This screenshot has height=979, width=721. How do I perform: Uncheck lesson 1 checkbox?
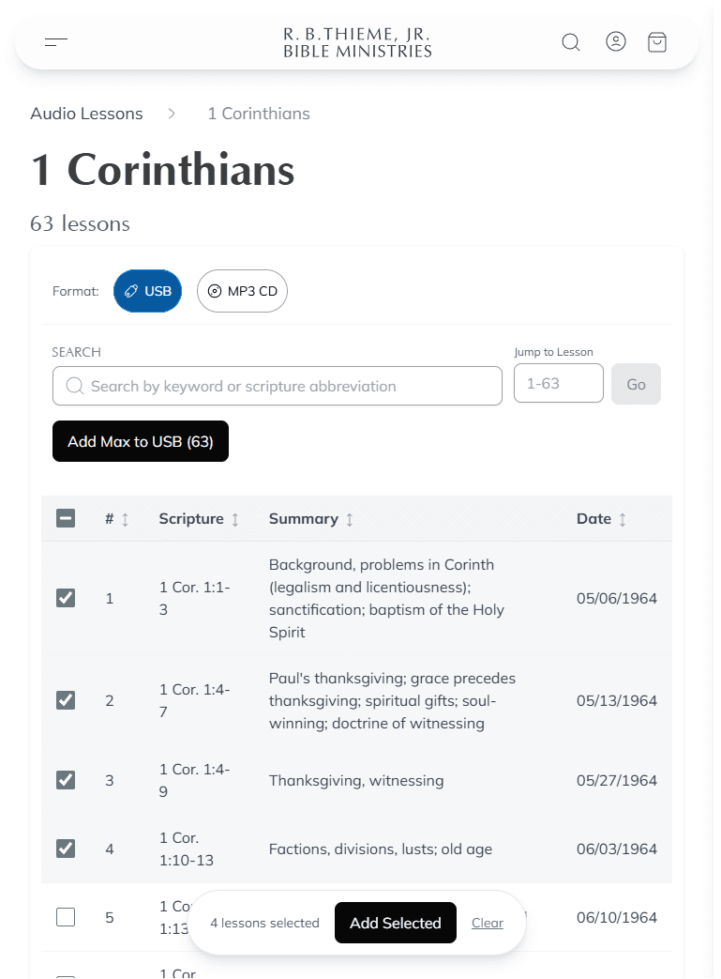66,597
